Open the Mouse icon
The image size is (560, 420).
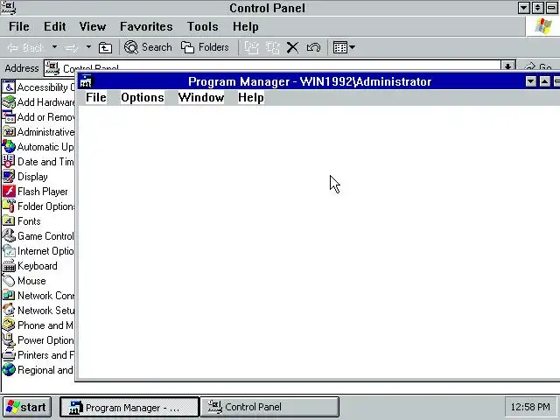click(9, 281)
